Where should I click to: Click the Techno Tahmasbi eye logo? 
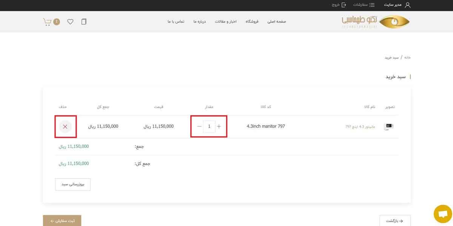pos(394,22)
